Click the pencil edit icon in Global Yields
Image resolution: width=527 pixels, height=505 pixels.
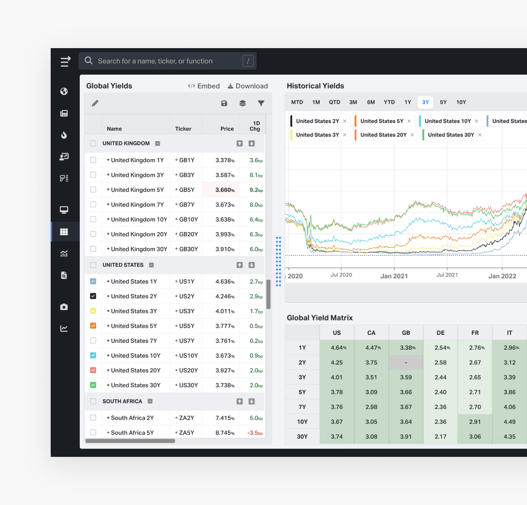pos(95,103)
